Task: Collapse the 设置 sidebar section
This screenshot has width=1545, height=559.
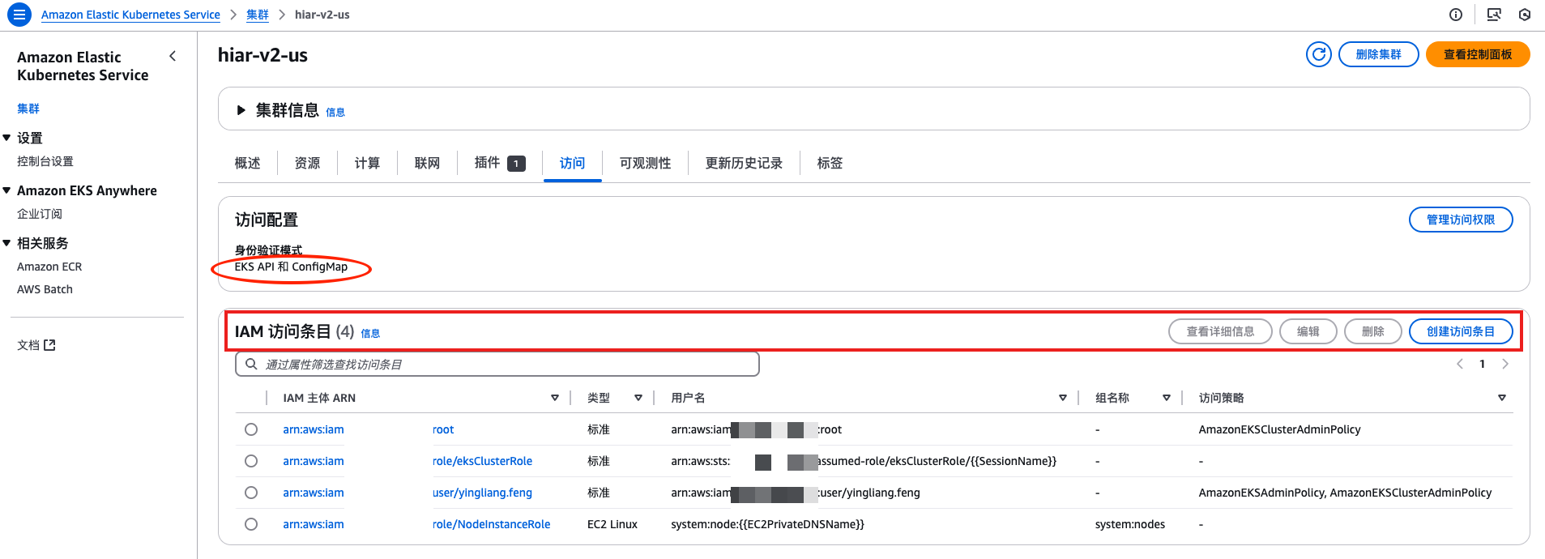Action: point(7,138)
